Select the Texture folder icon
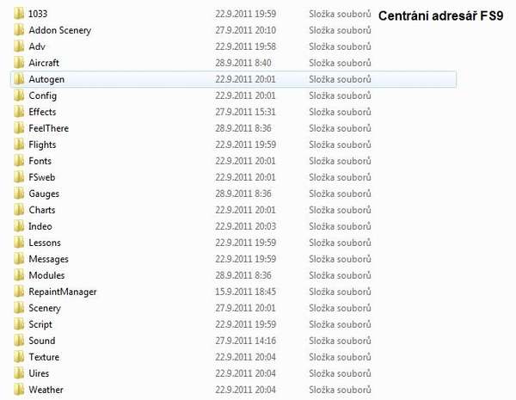Image resolution: width=516 pixels, height=400 pixels. tap(19, 357)
